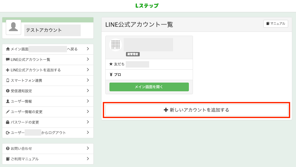The image size is (296, 167).
Task: Expand chevron on メイン画面へ戻る row
Action: [x=88, y=49]
